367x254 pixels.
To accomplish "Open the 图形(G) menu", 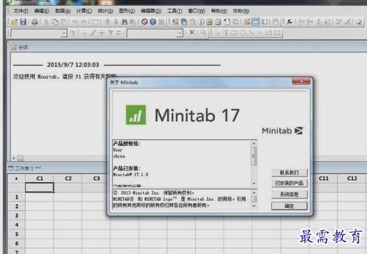I will [x=127, y=11].
